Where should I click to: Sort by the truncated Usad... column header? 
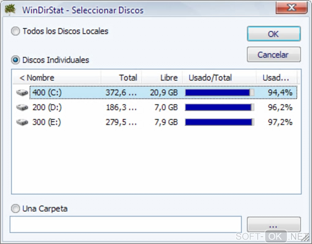pyautogui.click(x=277, y=78)
